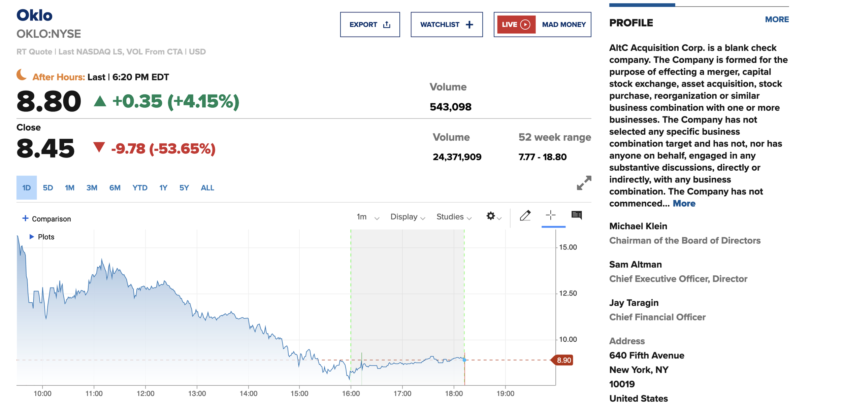Add stock to Watchlist plus icon

(469, 25)
